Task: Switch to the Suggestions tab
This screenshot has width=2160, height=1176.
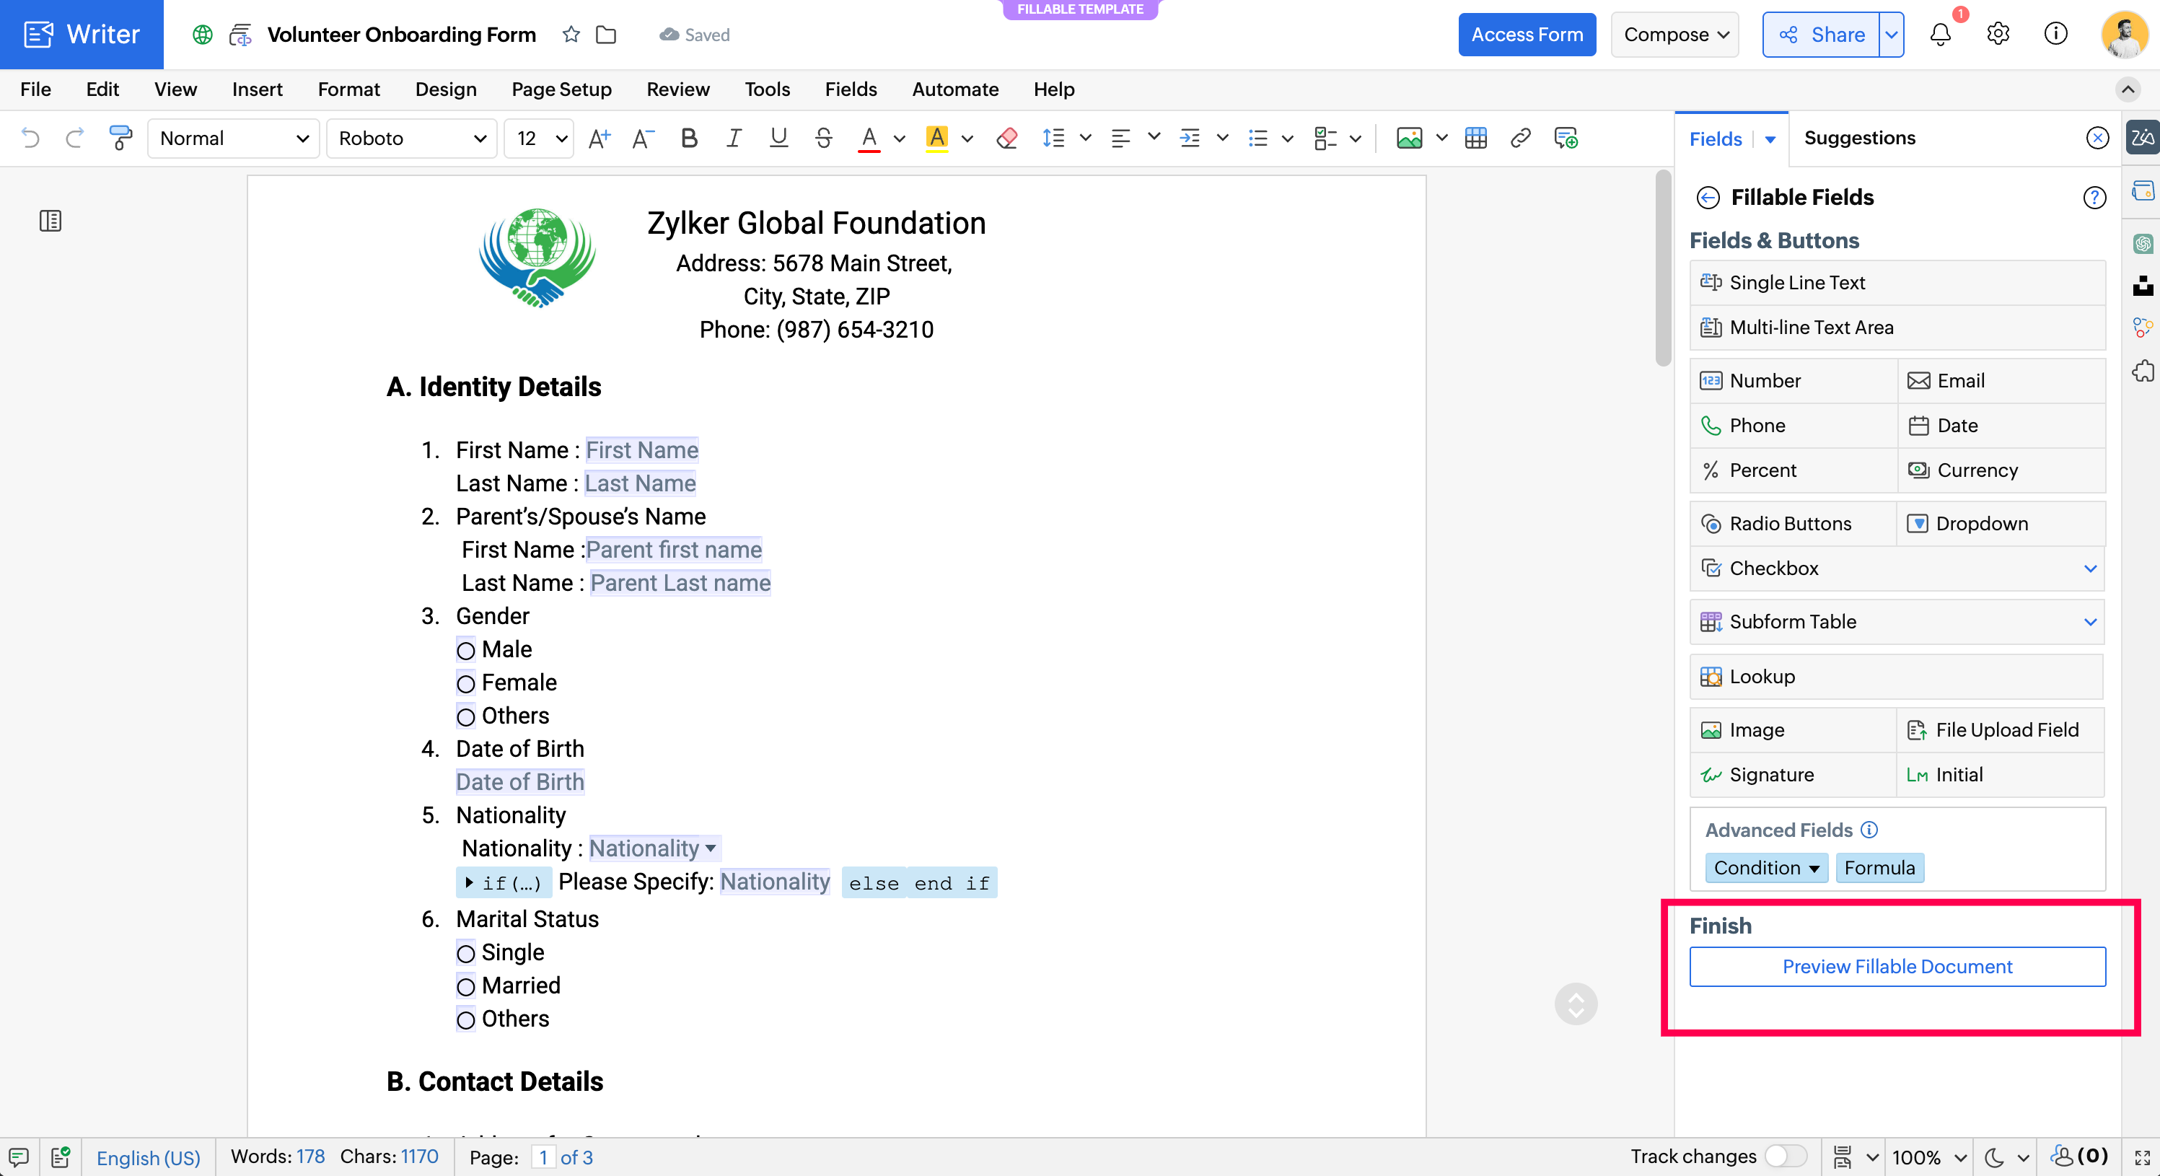Action: point(1859,139)
